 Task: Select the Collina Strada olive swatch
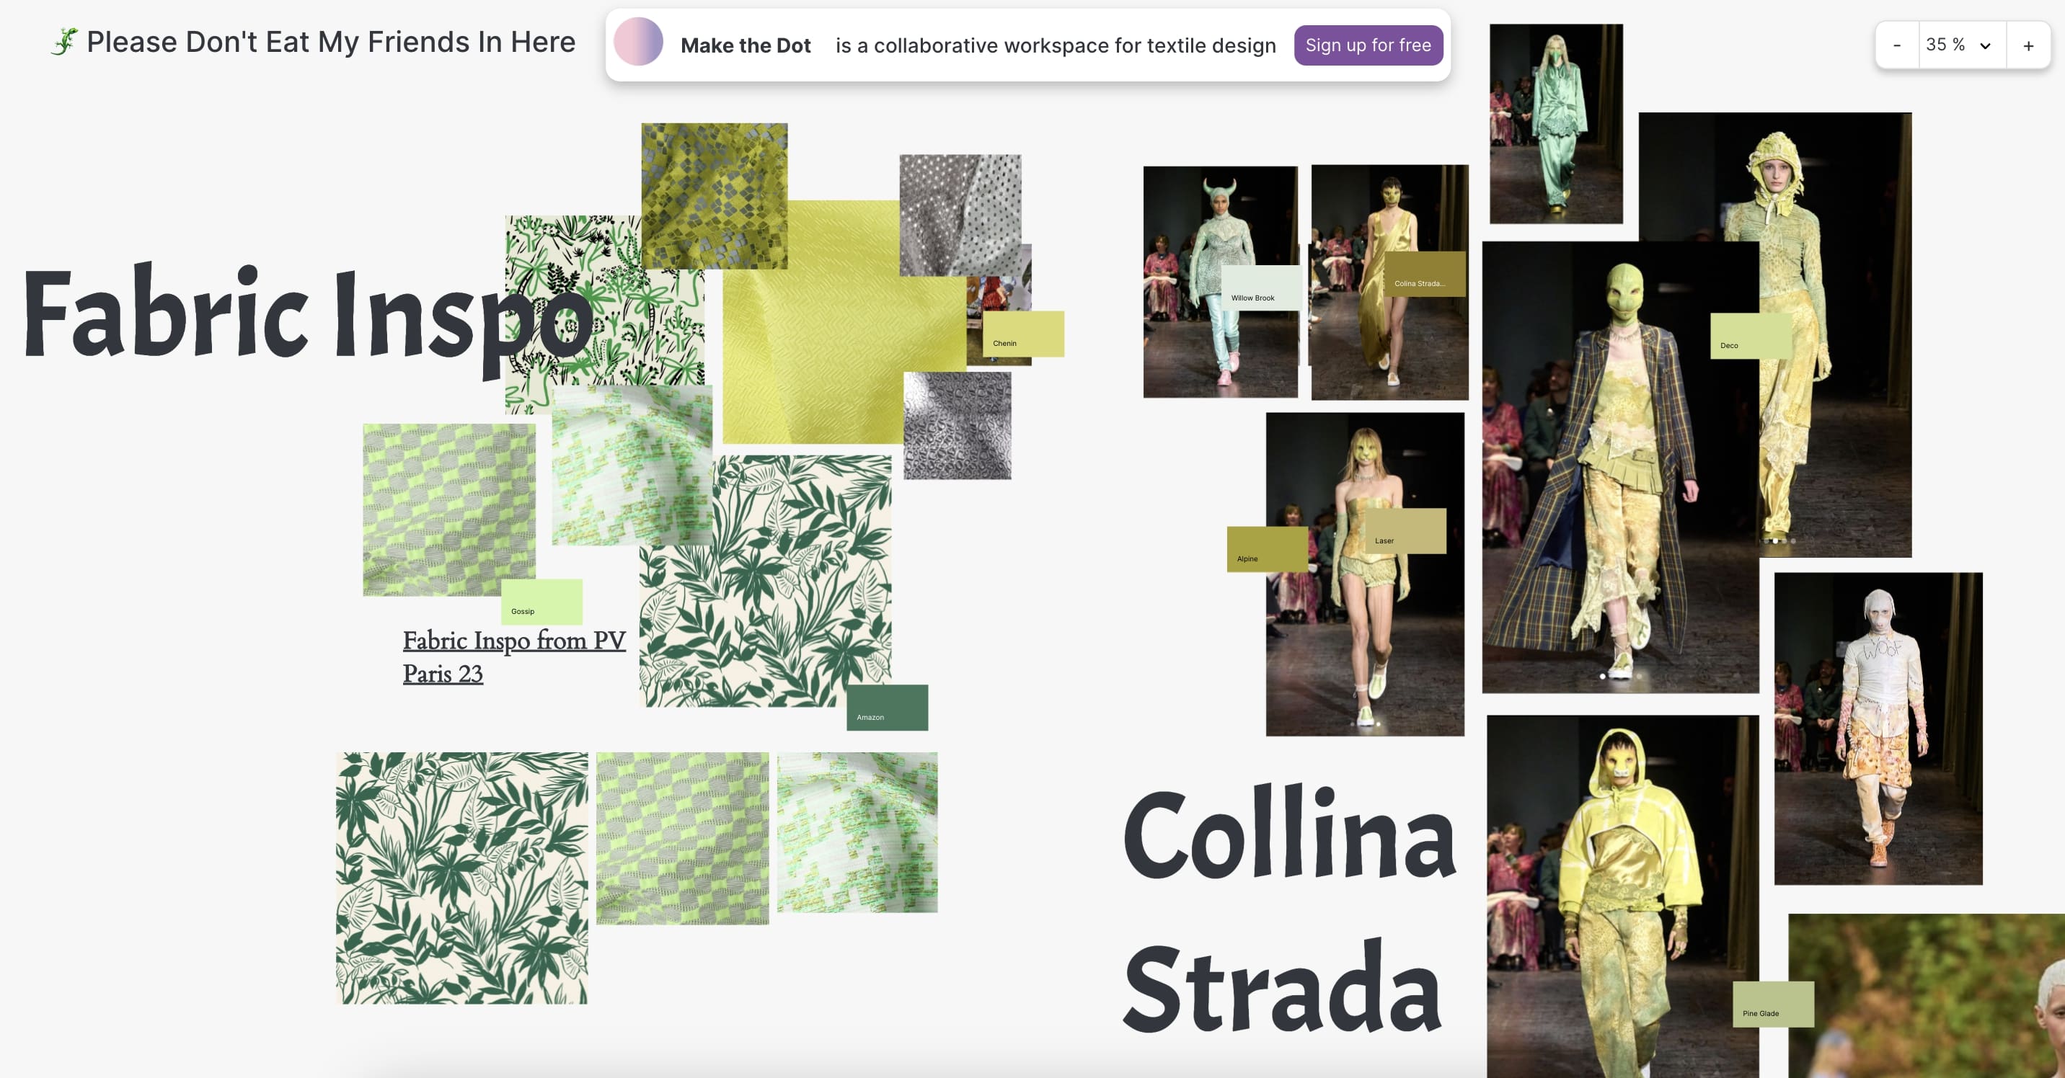[1425, 274]
